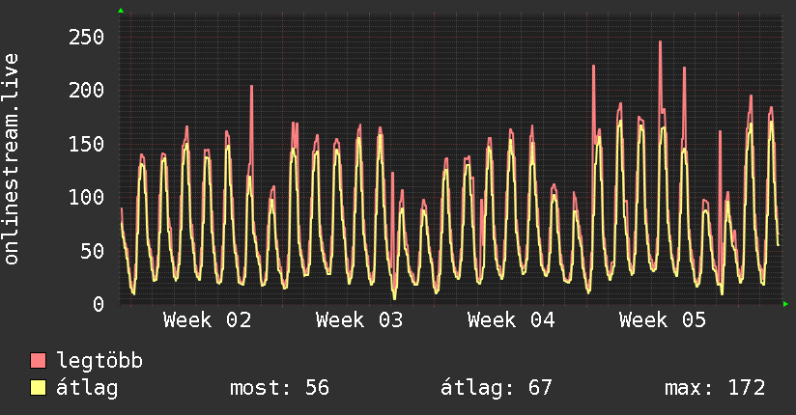
Task: Click the 'max: 172' statistic
Action: (x=715, y=388)
